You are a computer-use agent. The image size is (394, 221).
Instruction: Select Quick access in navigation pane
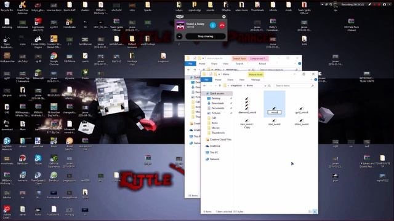pos(217,93)
